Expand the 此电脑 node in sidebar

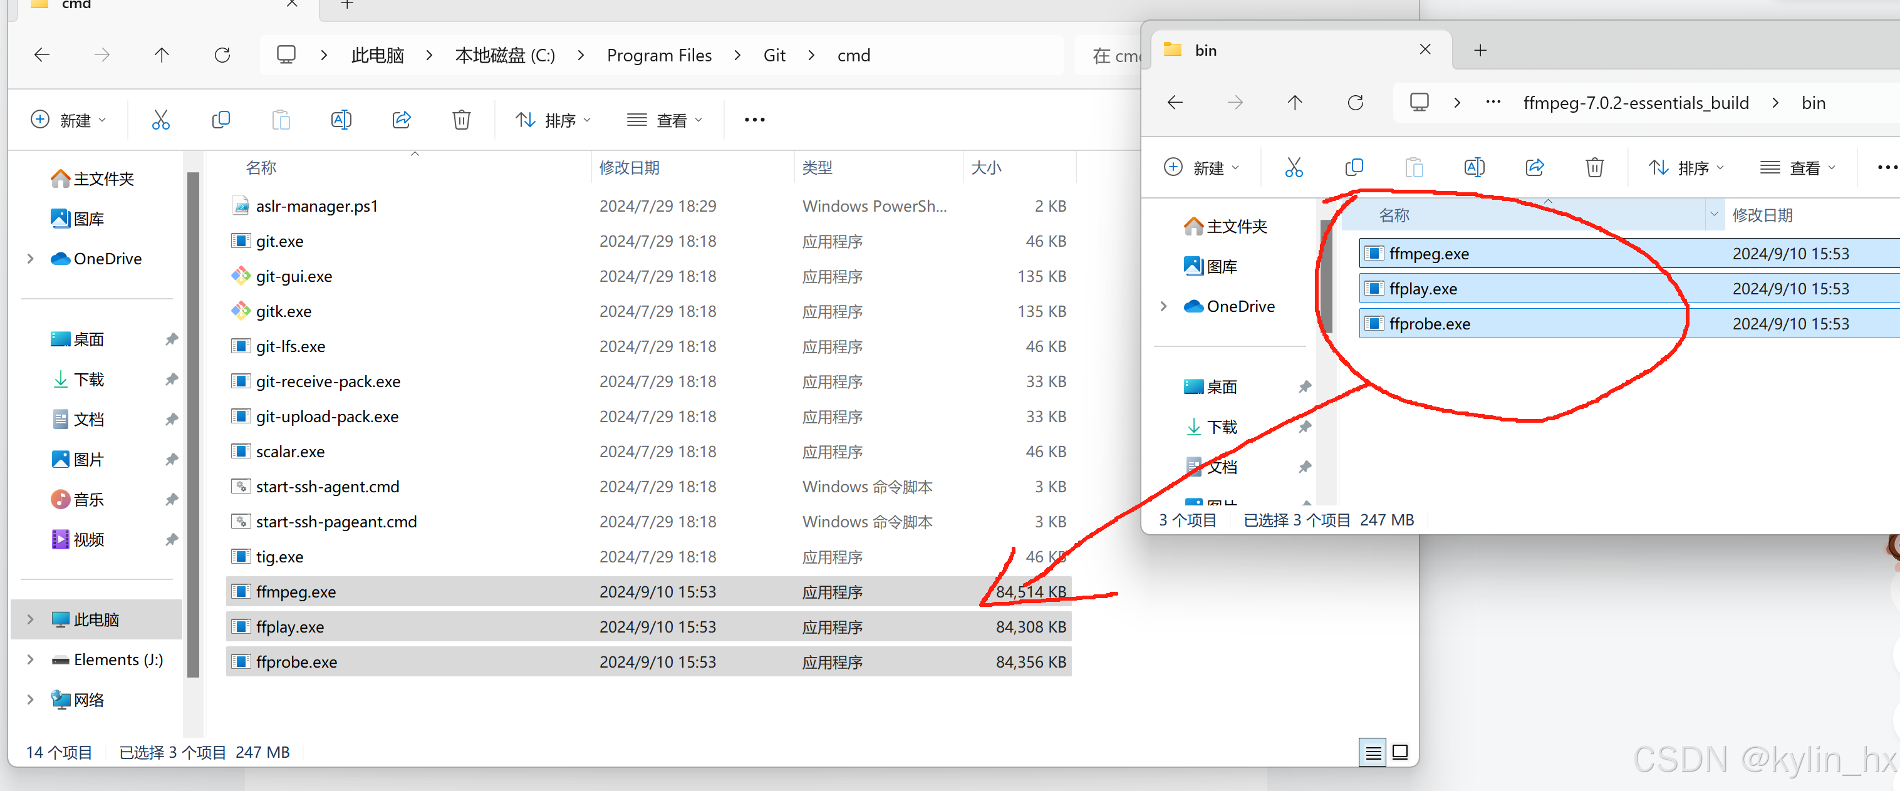(x=29, y=619)
